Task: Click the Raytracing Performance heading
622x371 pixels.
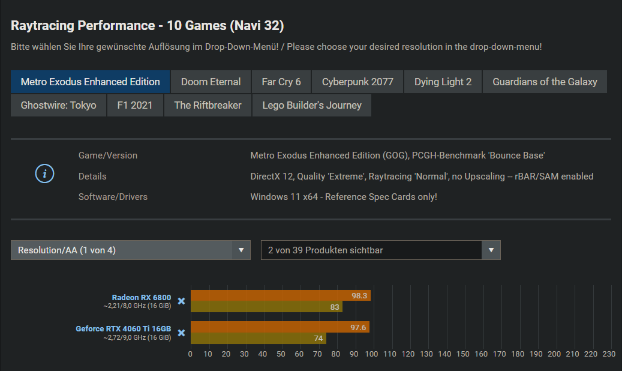Action: [x=147, y=25]
